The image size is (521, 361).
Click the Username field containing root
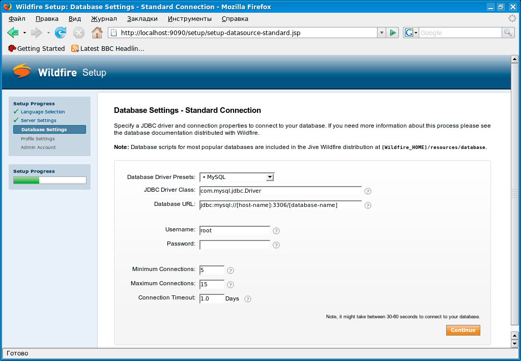pos(235,230)
